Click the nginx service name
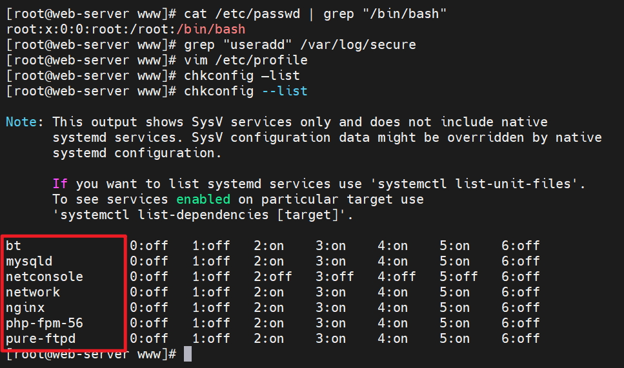 pyautogui.click(x=25, y=307)
